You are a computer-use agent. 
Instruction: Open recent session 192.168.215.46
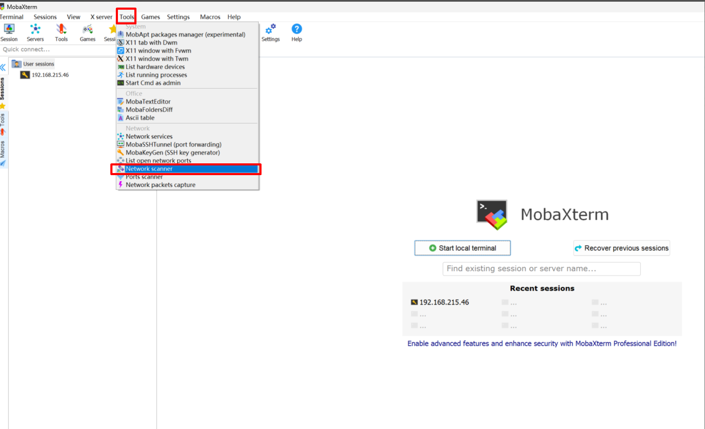(440, 302)
